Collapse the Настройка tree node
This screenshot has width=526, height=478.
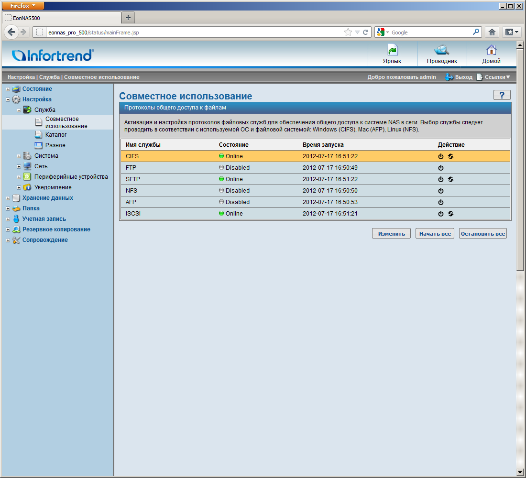pyautogui.click(x=8, y=99)
